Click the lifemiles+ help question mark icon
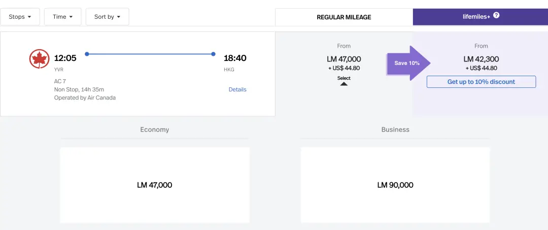Image resolution: width=548 pixels, height=230 pixels. click(x=496, y=15)
